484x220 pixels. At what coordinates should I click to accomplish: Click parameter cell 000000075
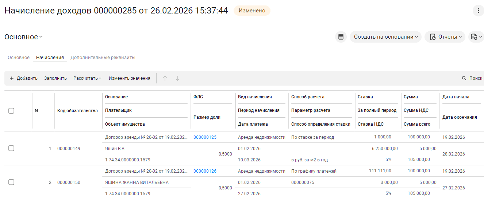(x=303, y=182)
